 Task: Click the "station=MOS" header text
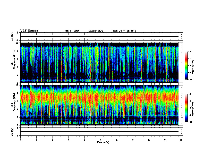(x=96, y=31)
